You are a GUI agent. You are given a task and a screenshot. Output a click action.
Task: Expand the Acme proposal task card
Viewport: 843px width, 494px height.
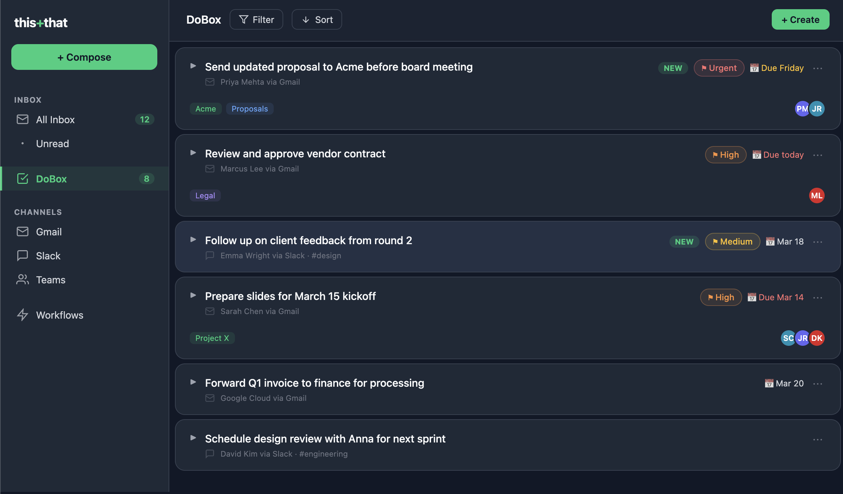point(193,66)
